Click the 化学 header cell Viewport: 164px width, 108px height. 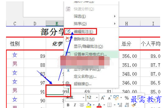[x=55, y=44]
